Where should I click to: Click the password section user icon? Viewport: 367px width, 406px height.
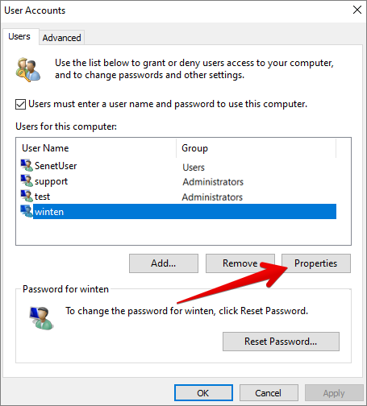pos(41,318)
